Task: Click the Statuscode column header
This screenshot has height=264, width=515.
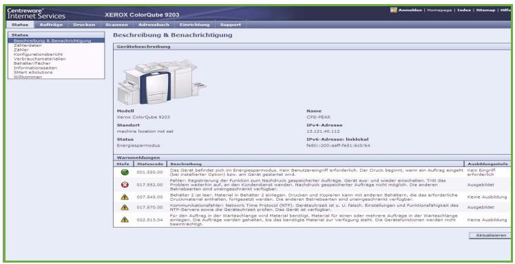Action: click(x=150, y=164)
